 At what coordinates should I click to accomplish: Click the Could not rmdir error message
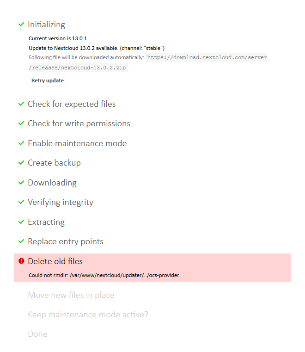(x=104, y=275)
